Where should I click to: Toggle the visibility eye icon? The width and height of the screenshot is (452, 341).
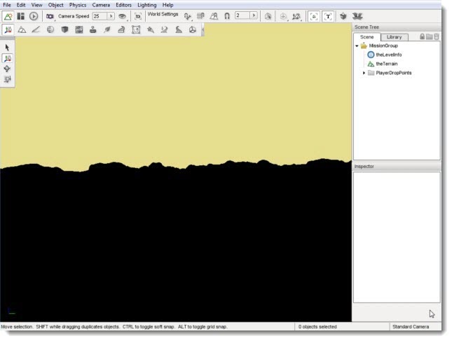point(123,16)
